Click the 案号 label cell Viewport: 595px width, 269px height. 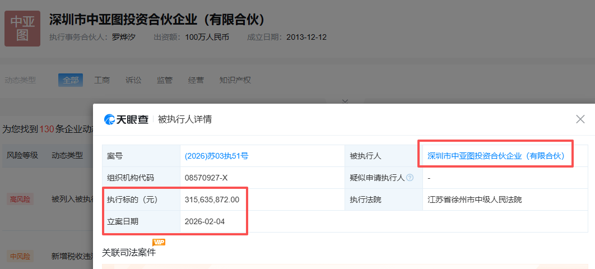pos(141,156)
